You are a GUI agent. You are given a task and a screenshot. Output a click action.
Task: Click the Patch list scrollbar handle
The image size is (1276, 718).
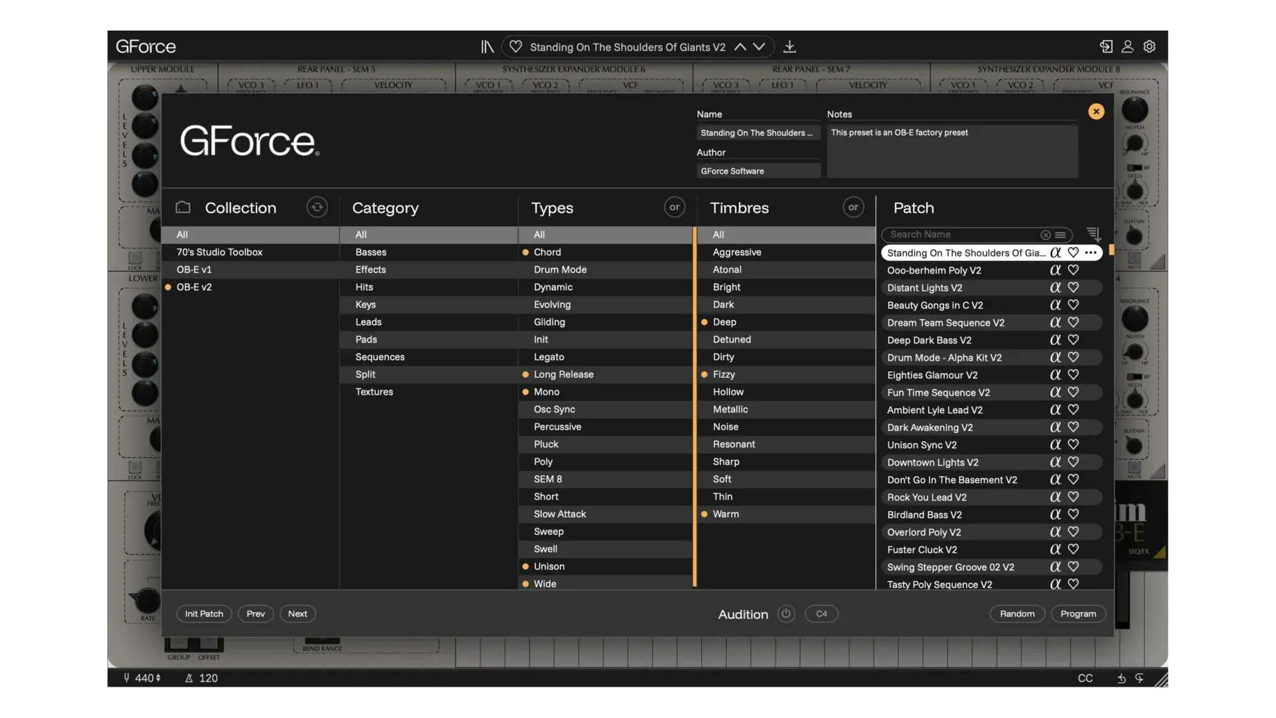point(1111,250)
